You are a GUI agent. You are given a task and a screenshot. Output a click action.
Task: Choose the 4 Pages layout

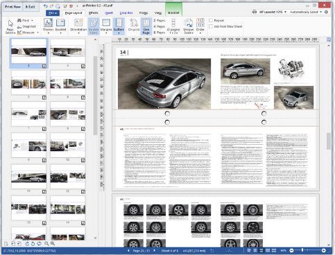(160, 26)
